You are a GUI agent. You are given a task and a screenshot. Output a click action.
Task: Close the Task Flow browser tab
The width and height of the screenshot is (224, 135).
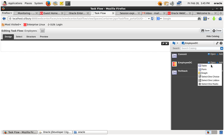[x=113, y=13]
